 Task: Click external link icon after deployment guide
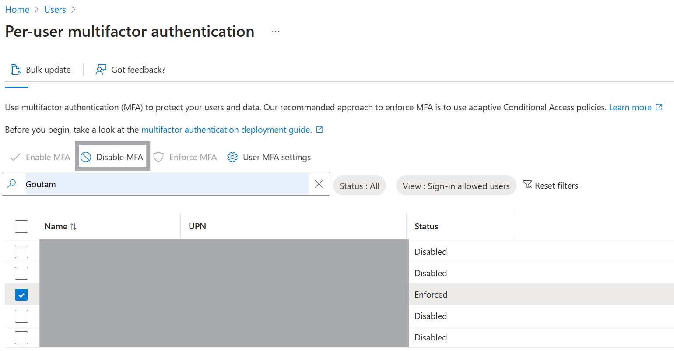pyautogui.click(x=319, y=130)
